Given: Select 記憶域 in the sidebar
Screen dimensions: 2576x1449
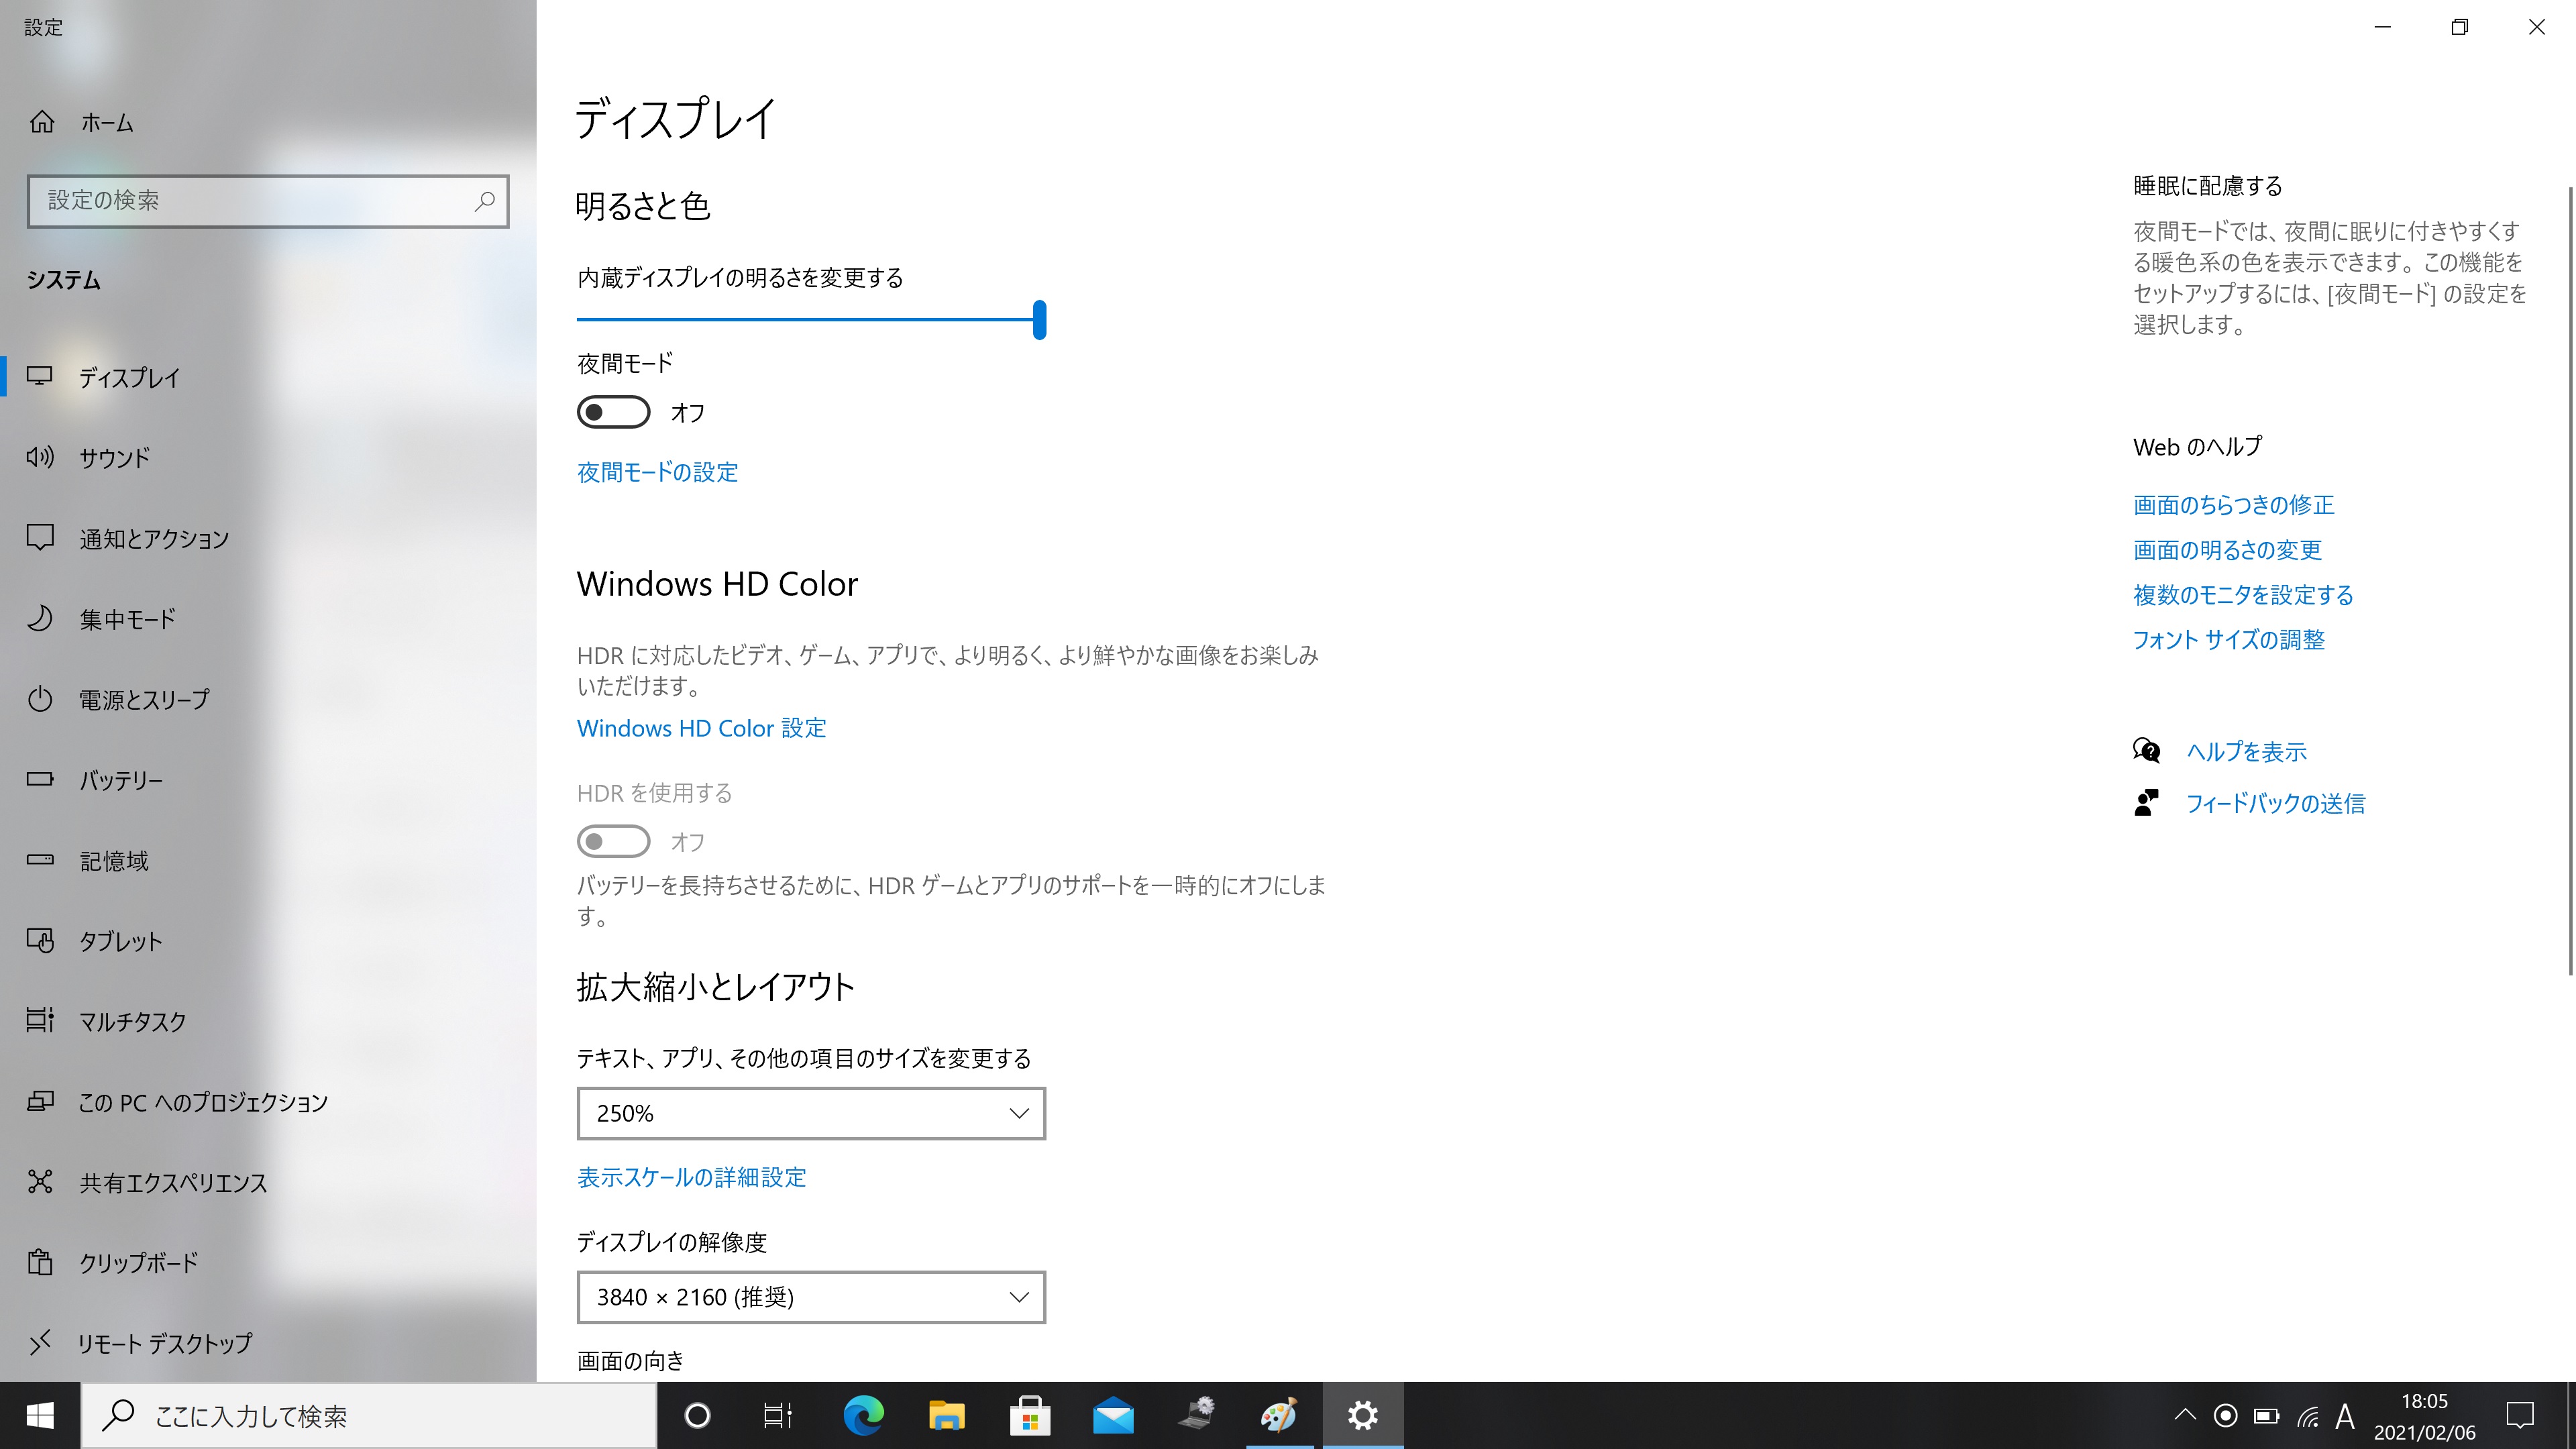Looking at the screenshot, I should click(268, 861).
